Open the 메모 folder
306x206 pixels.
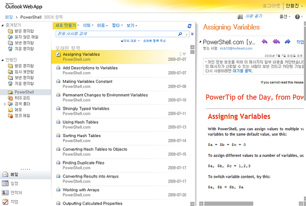click(x=18, y=110)
